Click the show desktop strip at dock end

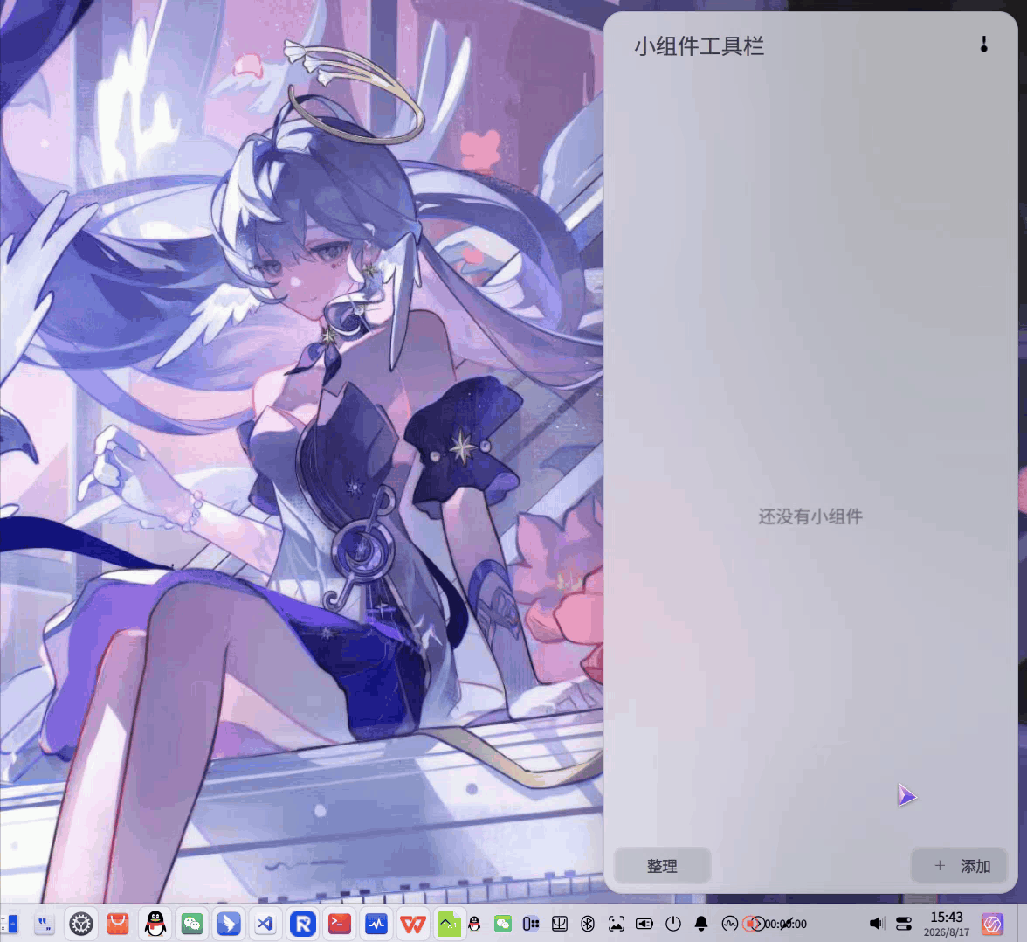click(1022, 924)
